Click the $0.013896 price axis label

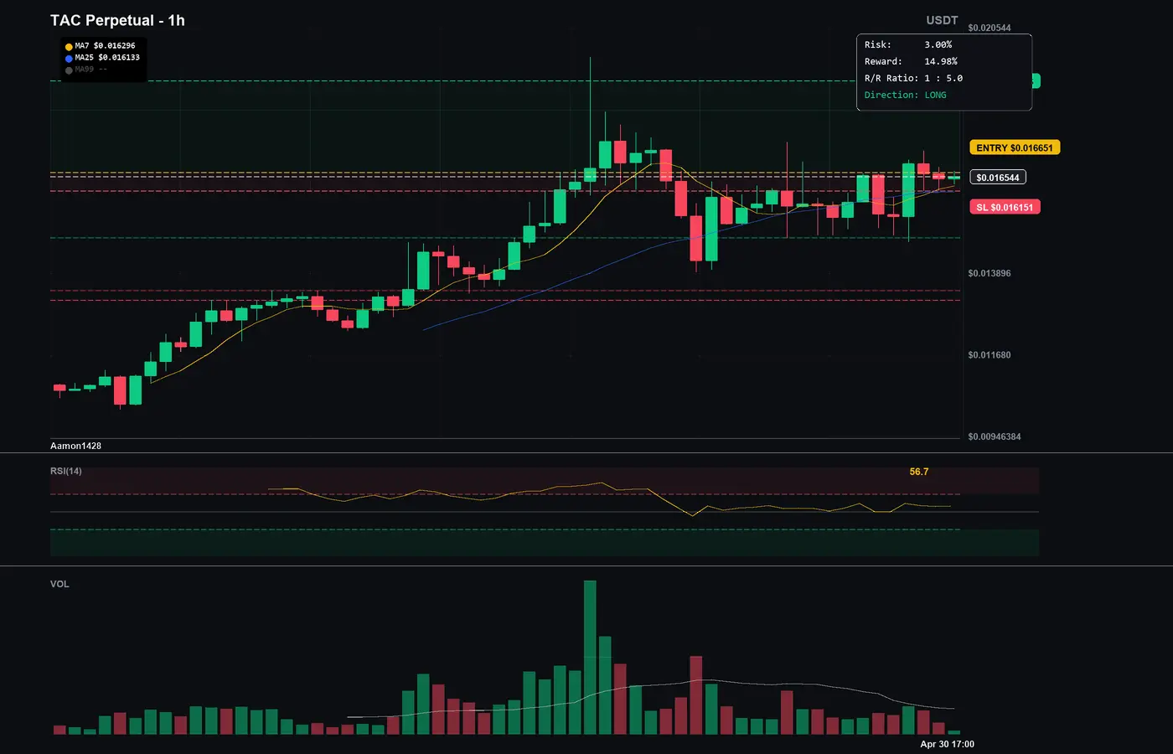990,273
